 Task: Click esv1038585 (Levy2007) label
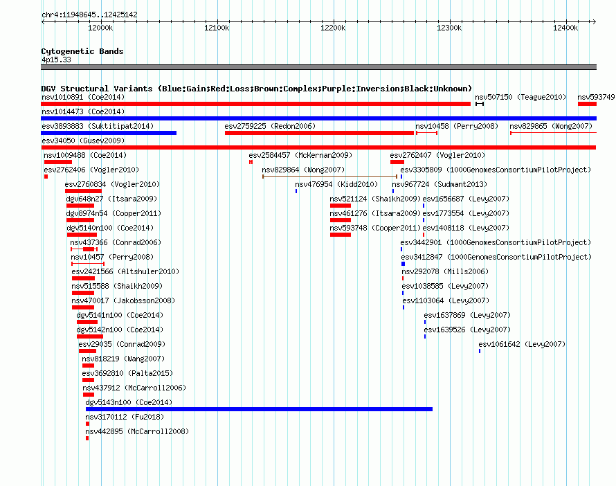click(445, 286)
